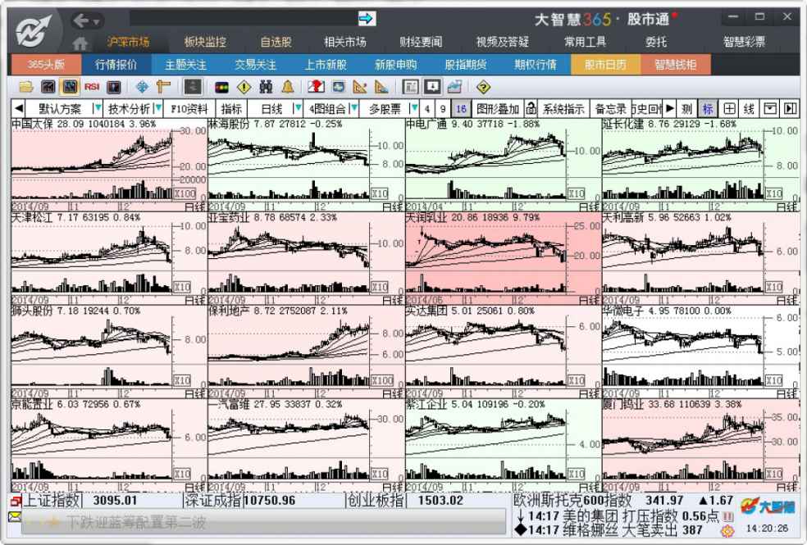Click the signpost icon in toolbar
The image size is (807, 545).
tap(163, 87)
